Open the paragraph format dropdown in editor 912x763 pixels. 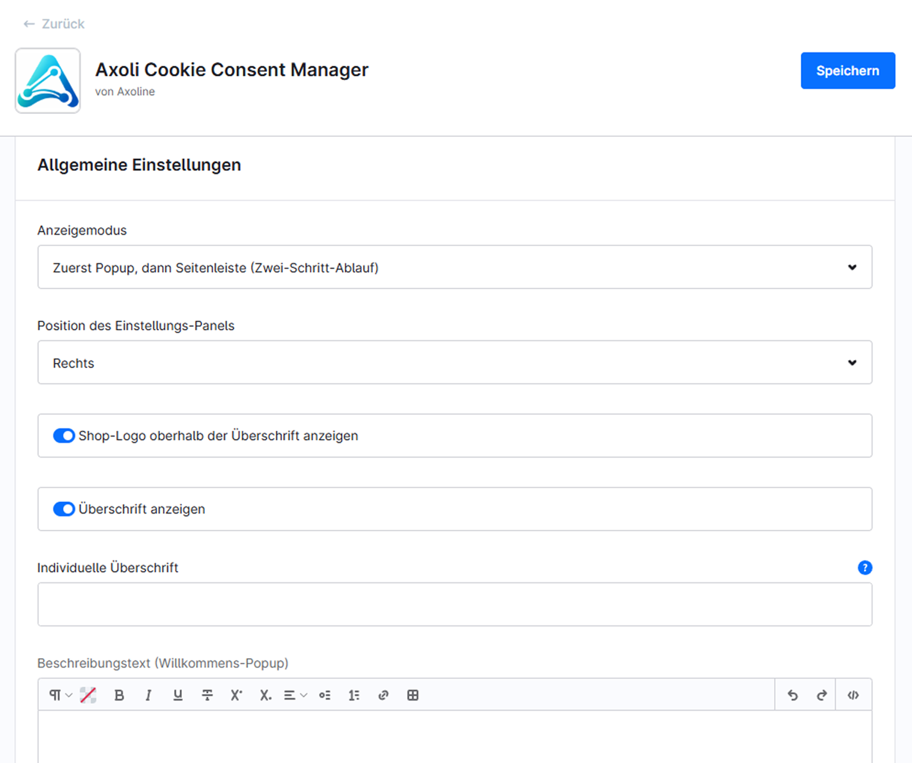point(60,696)
